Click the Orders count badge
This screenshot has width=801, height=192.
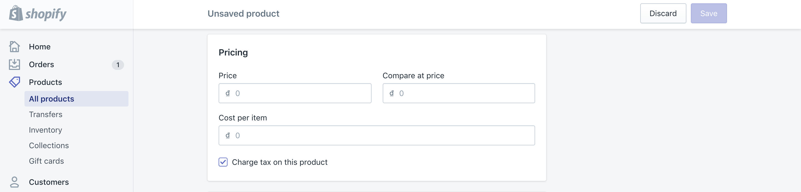118,65
